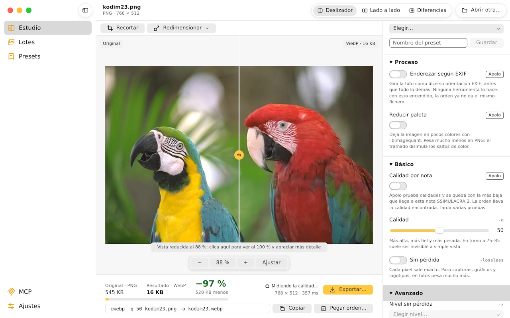Open the Elegir nivel… dropdown
Screen dimensions: 510x318
coord(446,314)
